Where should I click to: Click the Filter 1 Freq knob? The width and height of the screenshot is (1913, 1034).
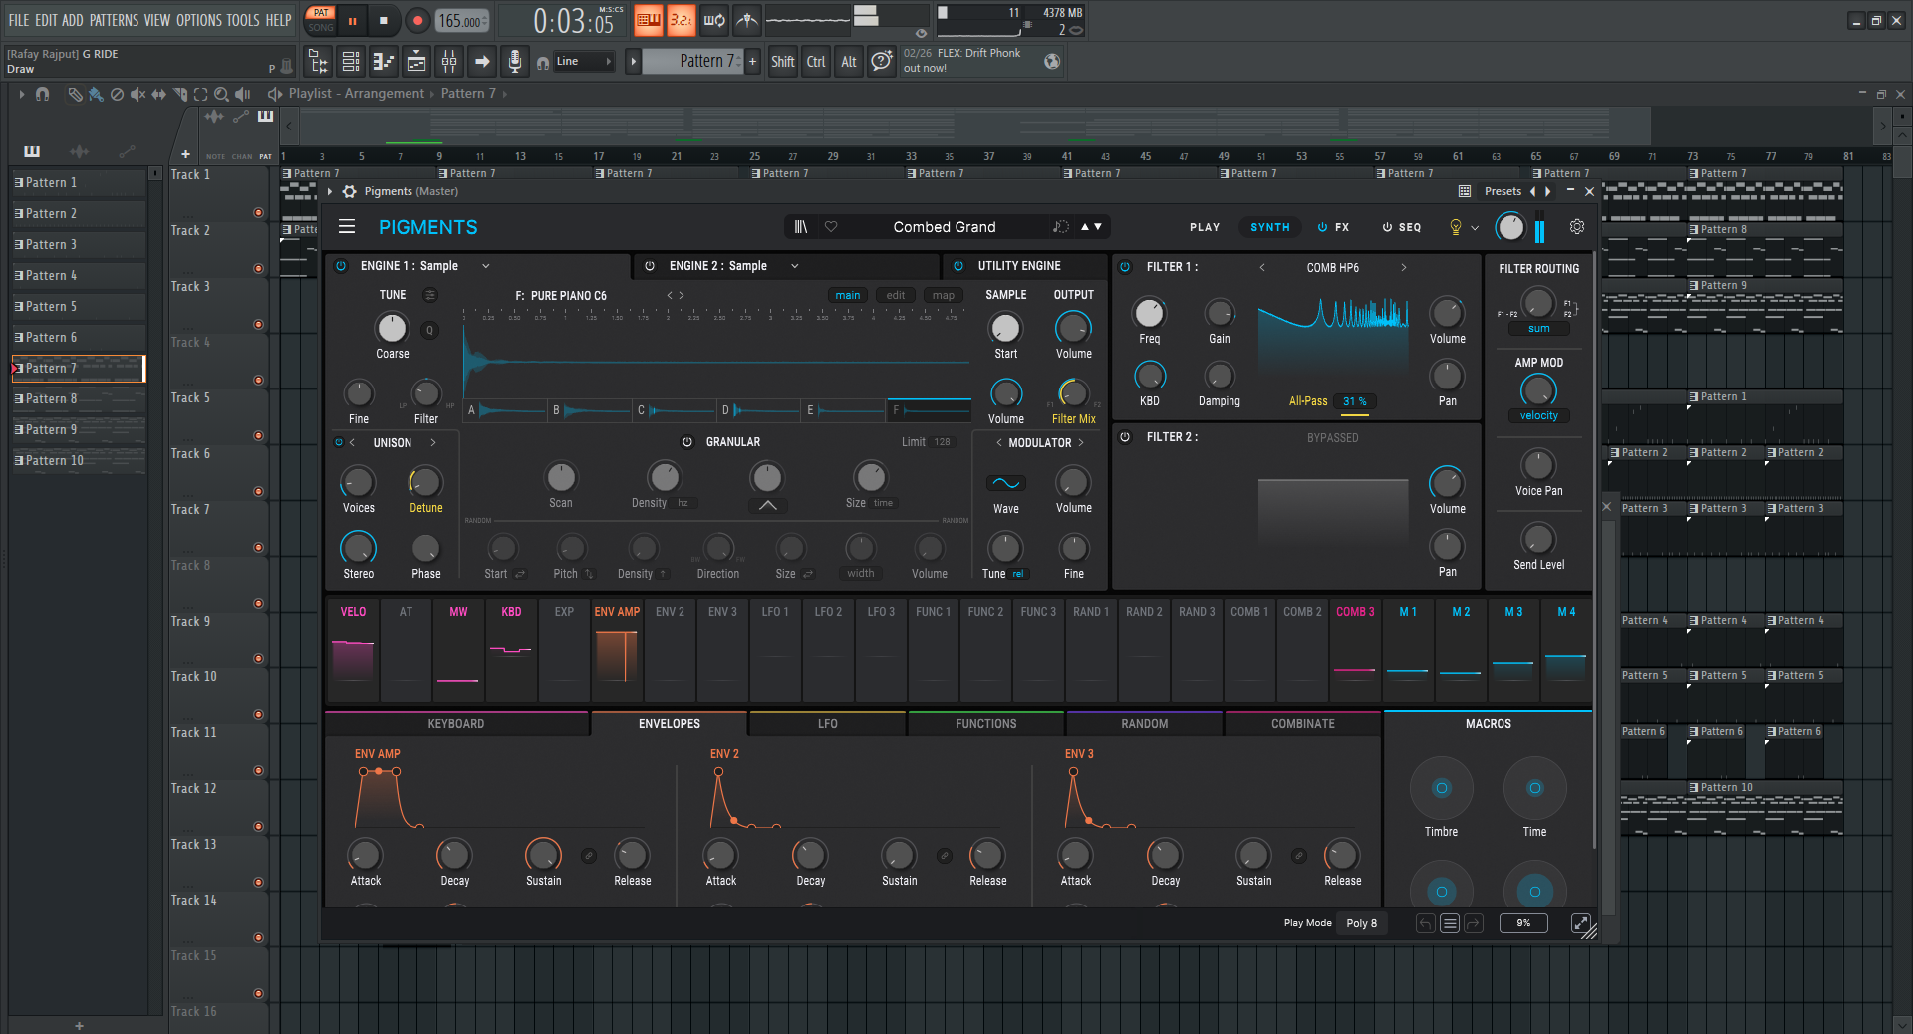1149,313
